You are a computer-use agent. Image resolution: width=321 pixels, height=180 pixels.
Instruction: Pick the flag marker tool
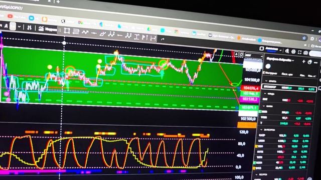pos(144,37)
